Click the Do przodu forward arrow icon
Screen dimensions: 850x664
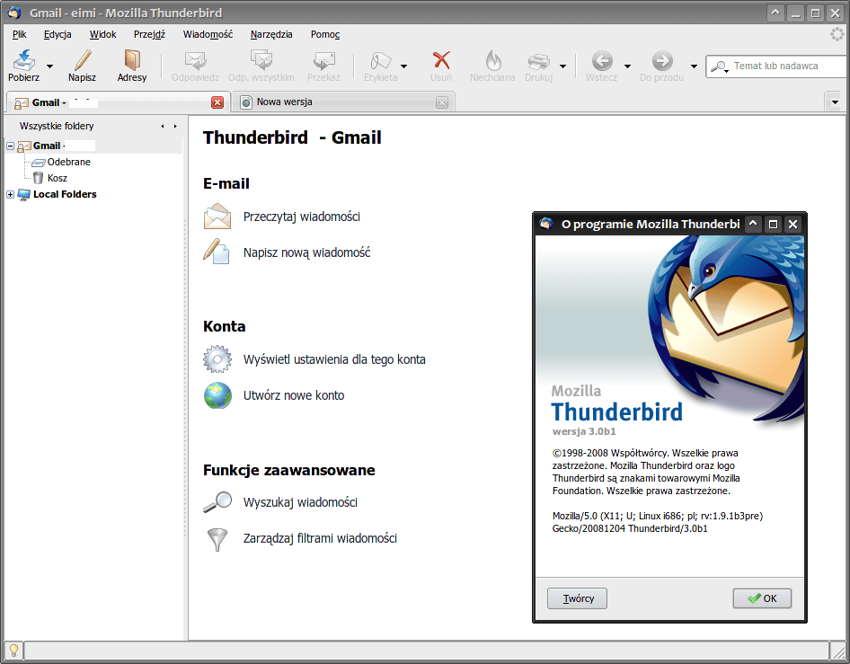pos(662,61)
